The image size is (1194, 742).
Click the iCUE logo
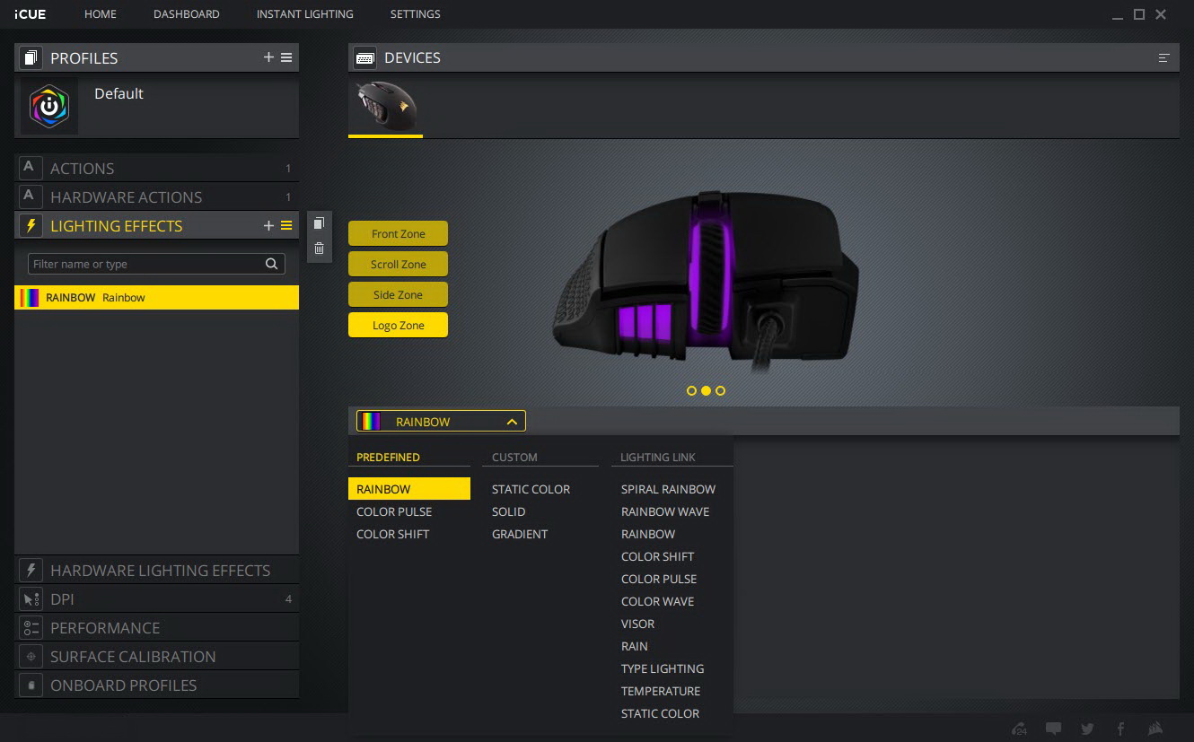pyautogui.click(x=30, y=14)
